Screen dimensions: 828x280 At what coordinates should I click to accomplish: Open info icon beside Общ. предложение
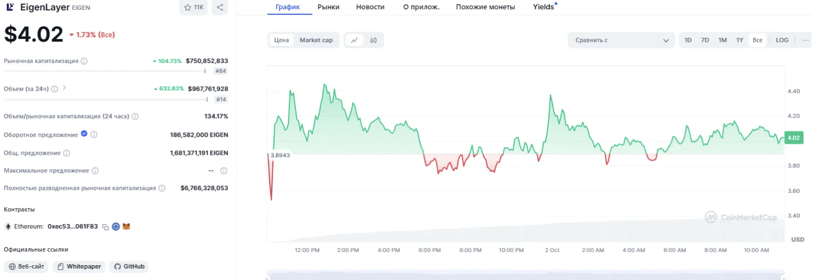tap(66, 153)
